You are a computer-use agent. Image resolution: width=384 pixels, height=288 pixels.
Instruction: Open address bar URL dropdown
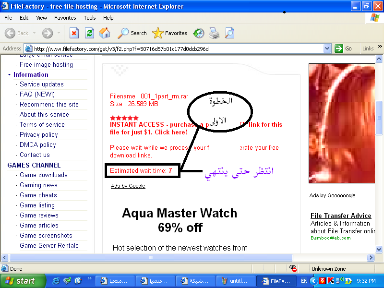327,48
